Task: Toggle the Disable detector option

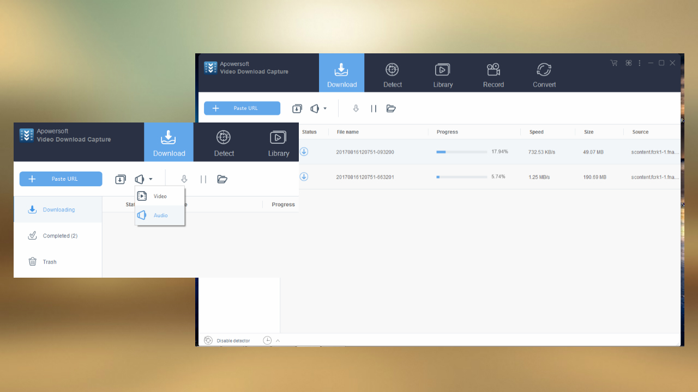Action: (233, 341)
